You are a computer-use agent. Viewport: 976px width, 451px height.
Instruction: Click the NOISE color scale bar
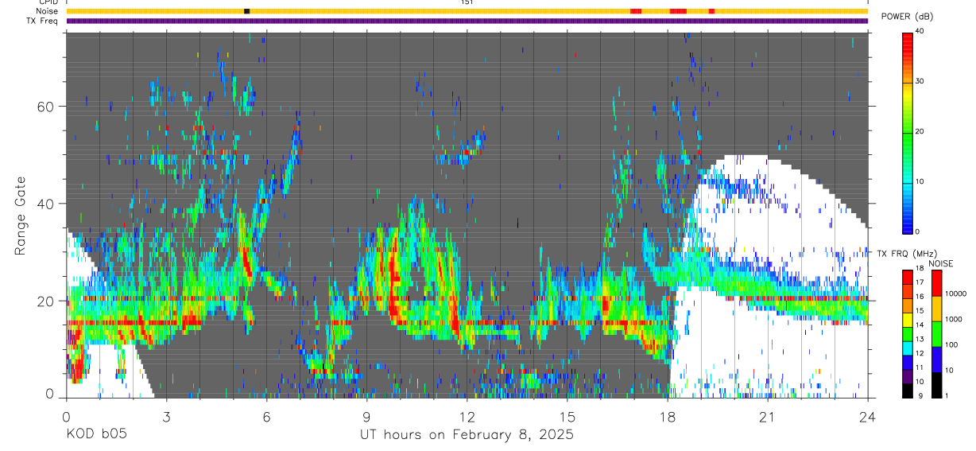936,333
